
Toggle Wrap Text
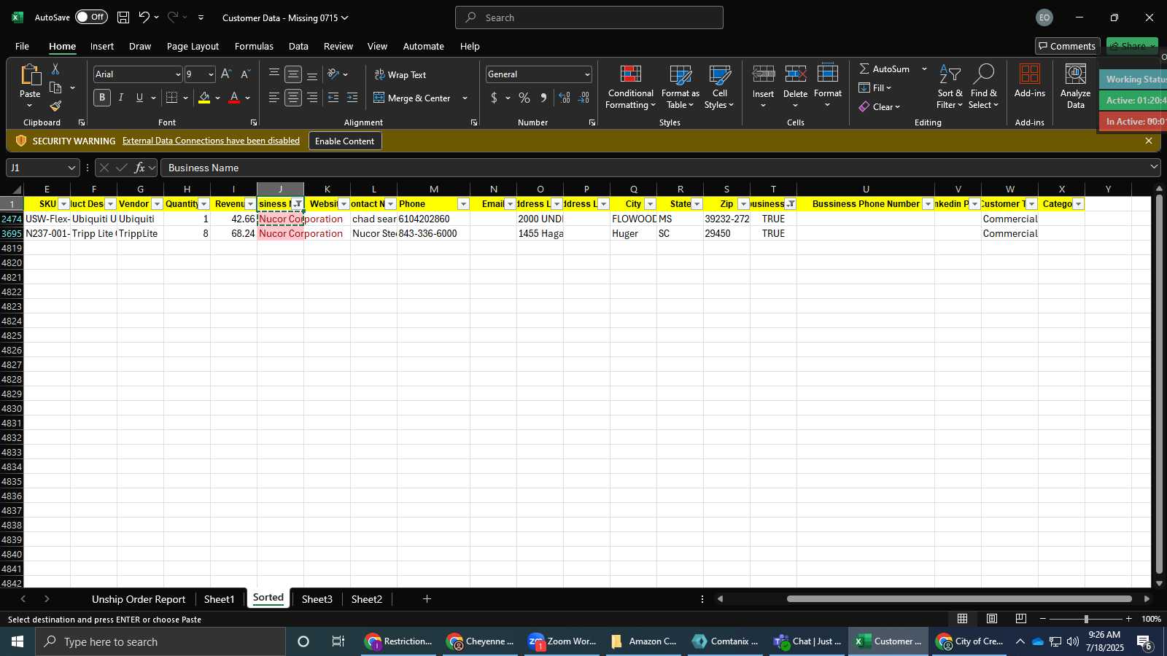pyautogui.click(x=400, y=74)
